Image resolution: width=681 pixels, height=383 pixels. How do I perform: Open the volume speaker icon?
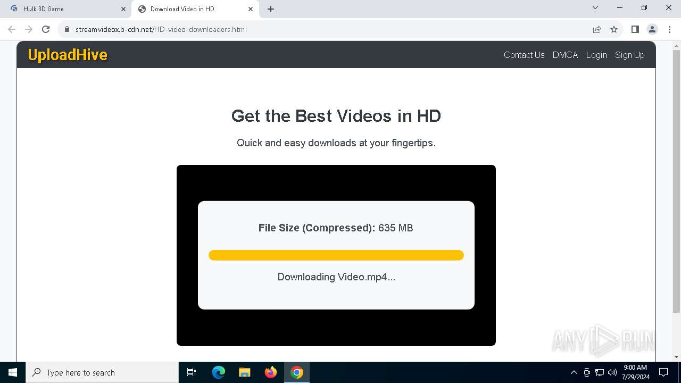point(612,372)
